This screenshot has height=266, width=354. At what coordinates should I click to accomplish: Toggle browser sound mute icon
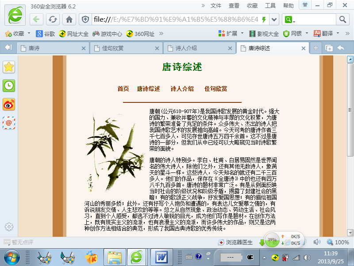(317, 242)
